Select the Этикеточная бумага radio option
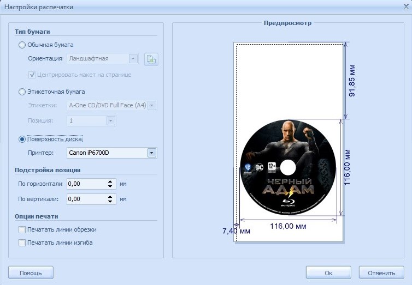The image size is (412, 285). (x=22, y=92)
